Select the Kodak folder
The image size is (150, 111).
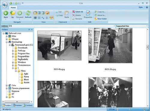pos(26,83)
